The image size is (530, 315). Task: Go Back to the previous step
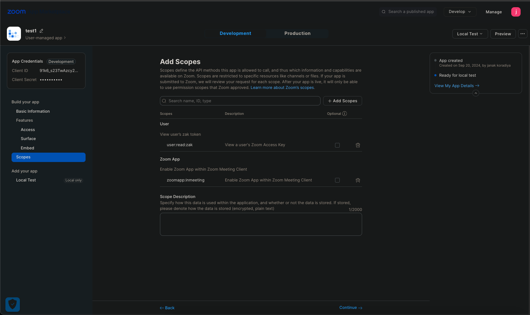click(x=167, y=308)
